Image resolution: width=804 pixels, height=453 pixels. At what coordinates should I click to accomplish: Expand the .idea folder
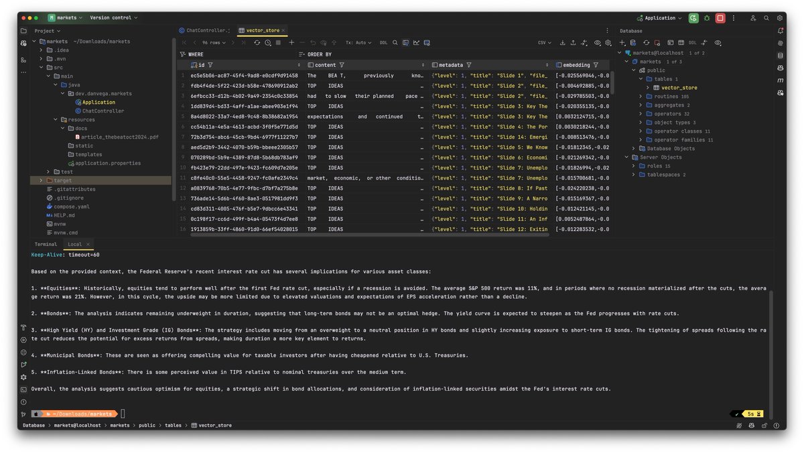42,50
